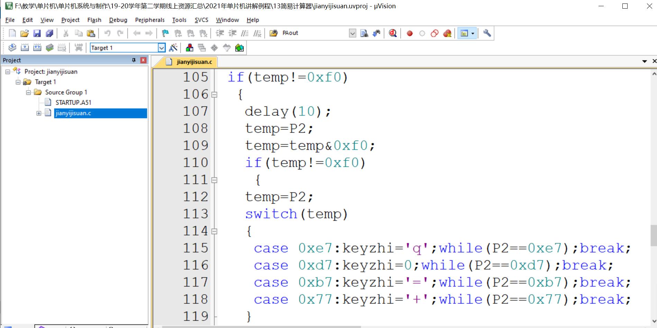The image size is (657, 328).
Task: Rebuild all target files icon
Action: point(37,48)
